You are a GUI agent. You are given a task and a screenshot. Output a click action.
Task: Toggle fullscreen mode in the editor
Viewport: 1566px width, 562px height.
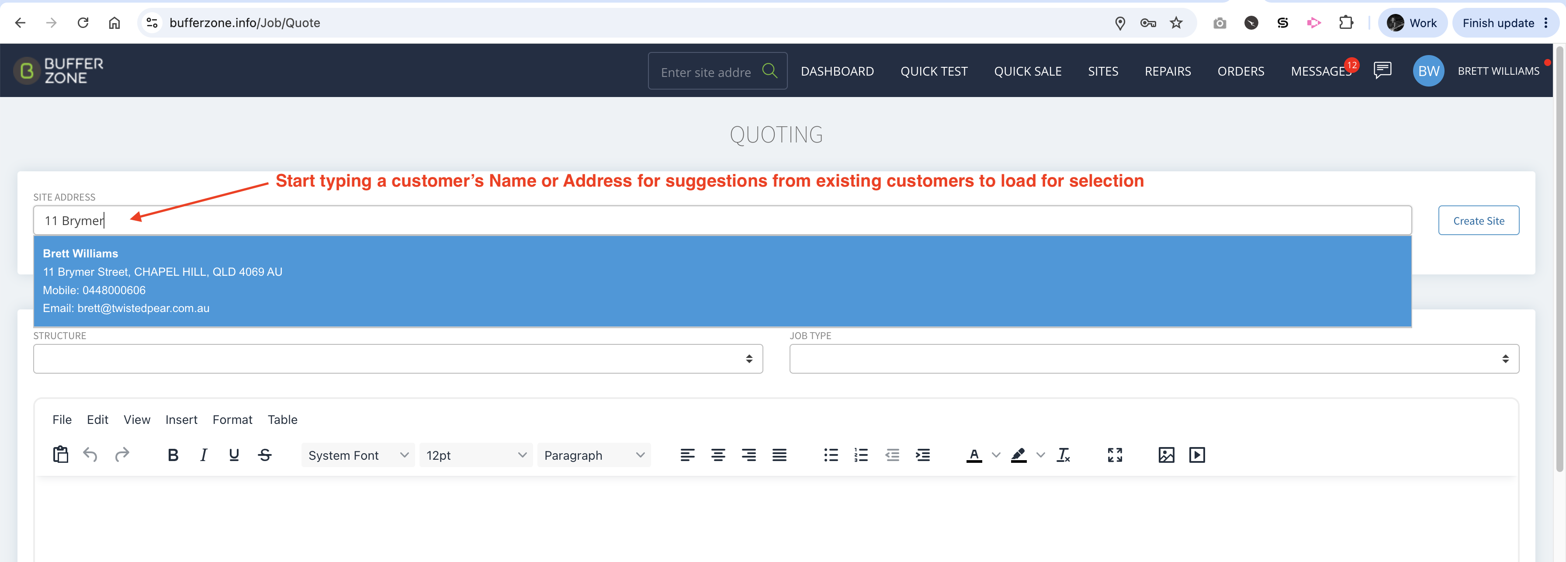(x=1115, y=455)
